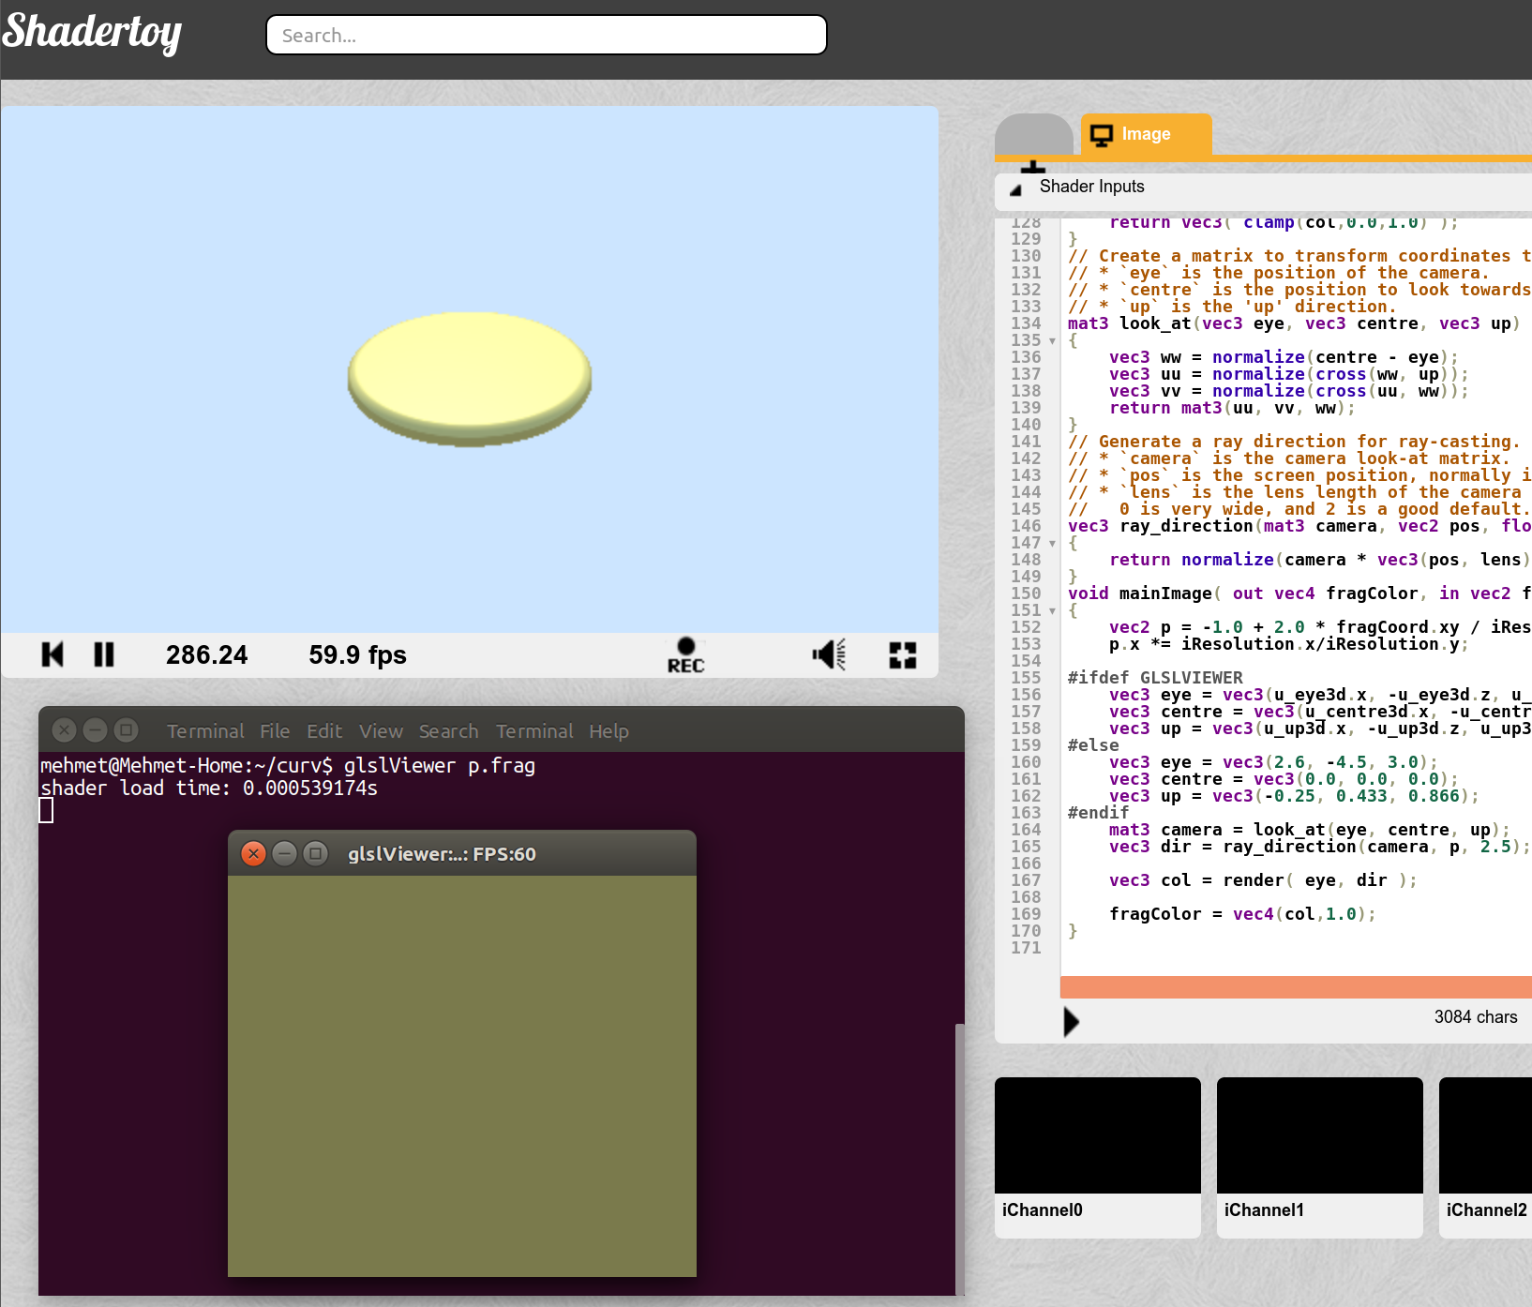Pause the shader playback
The image size is (1532, 1307).
coord(104,654)
